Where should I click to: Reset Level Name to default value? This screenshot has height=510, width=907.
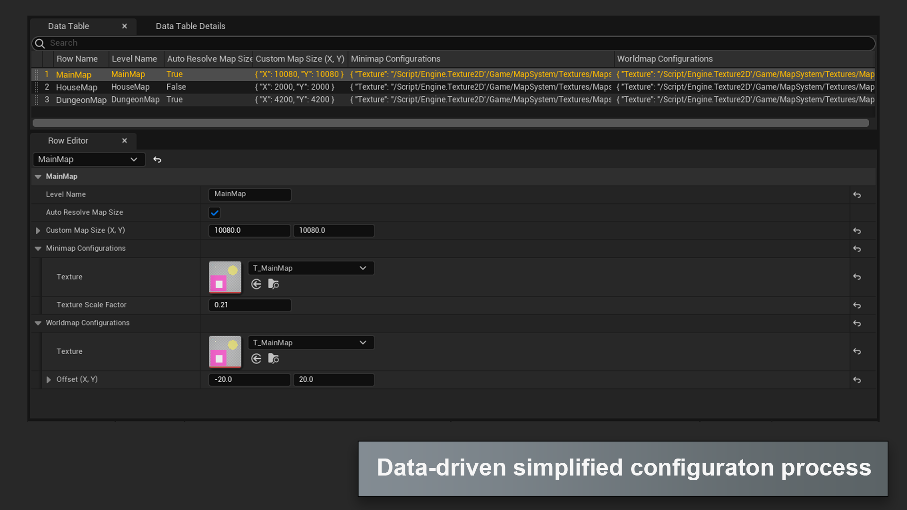pos(857,195)
